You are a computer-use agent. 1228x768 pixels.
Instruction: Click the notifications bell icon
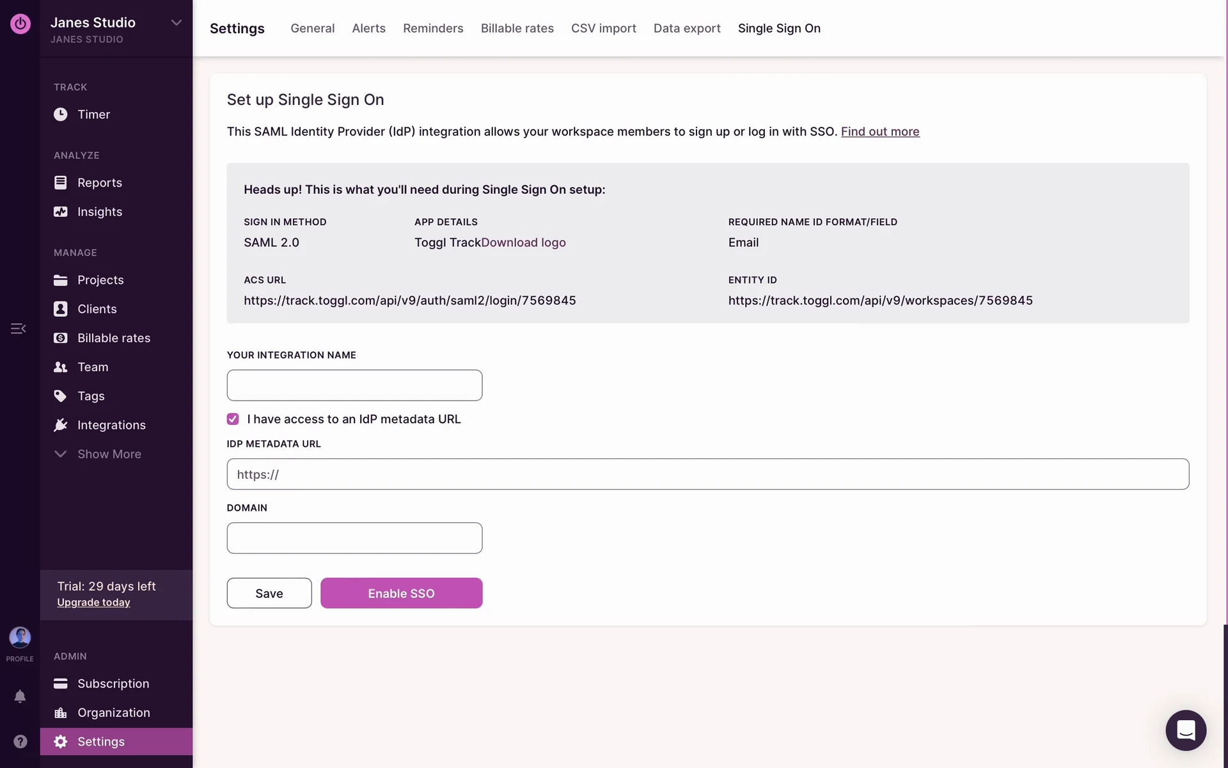(x=20, y=696)
